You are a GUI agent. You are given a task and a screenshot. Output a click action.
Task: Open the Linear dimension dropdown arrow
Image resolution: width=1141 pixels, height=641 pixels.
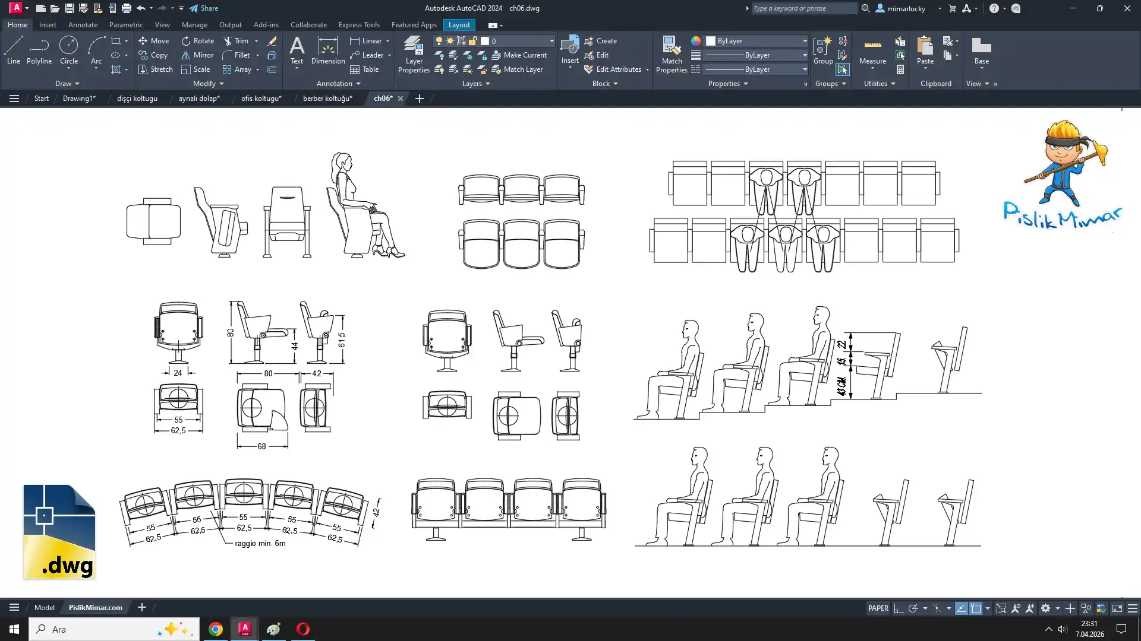(387, 41)
